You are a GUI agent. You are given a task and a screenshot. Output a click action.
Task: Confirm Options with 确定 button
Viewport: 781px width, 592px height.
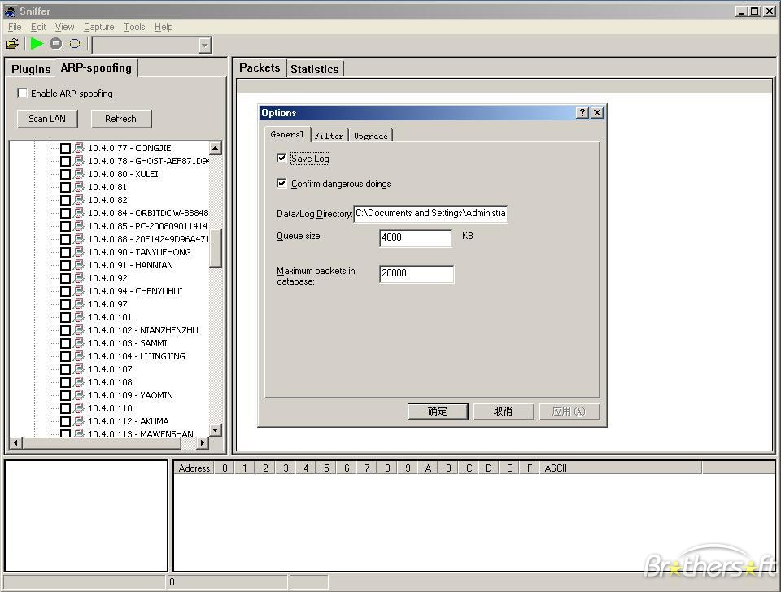(x=438, y=411)
